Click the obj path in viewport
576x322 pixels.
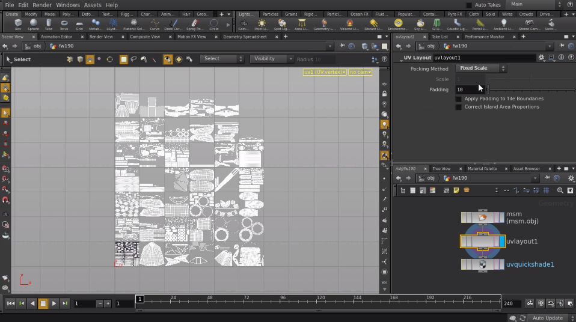coord(37,46)
